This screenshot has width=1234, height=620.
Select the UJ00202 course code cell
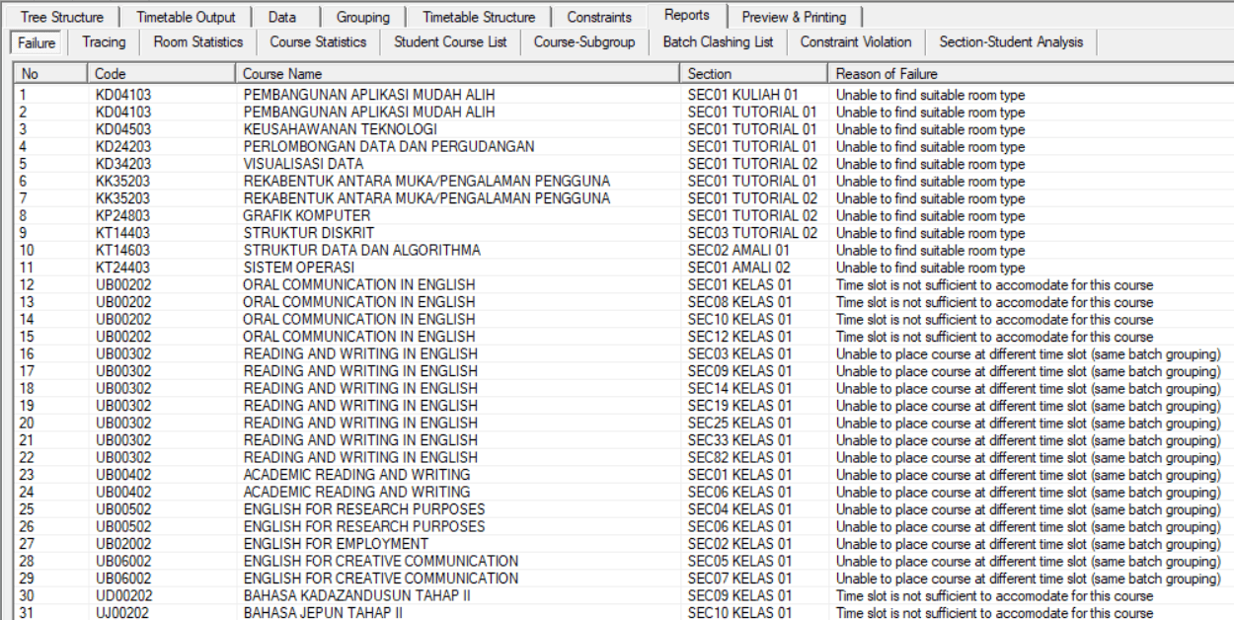click(123, 613)
